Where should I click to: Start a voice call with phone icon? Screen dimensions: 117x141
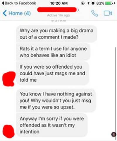click(94, 13)
